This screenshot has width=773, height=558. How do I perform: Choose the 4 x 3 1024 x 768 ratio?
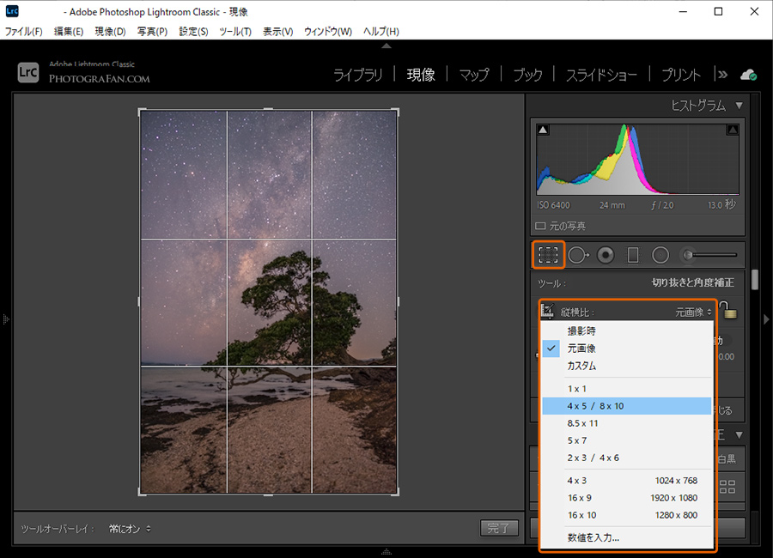point(627,480)
